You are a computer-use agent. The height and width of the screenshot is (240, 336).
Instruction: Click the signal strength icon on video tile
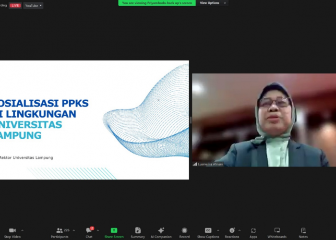pyautogui.click(x=195, y=164)
